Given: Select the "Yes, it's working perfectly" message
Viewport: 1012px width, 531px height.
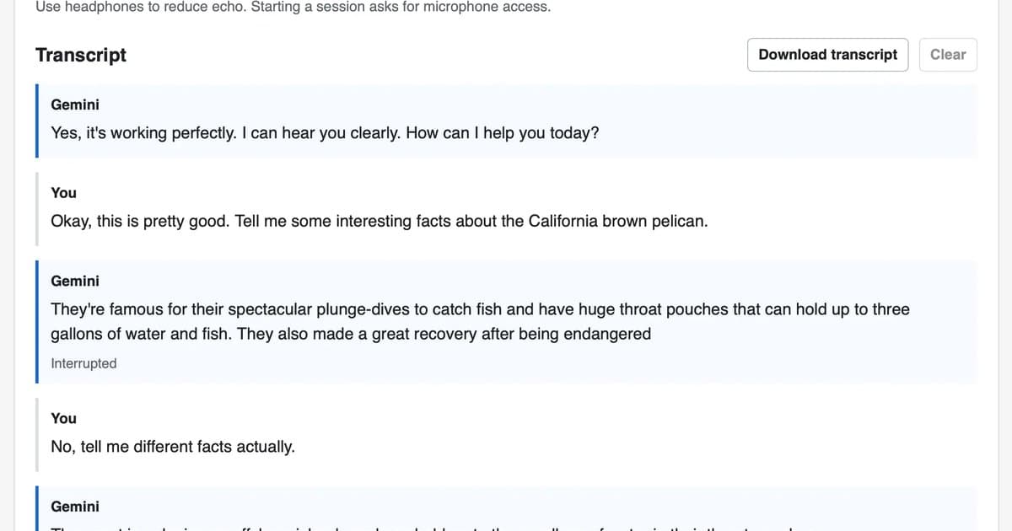Looking at the screenshot, I should coord(325,133).
